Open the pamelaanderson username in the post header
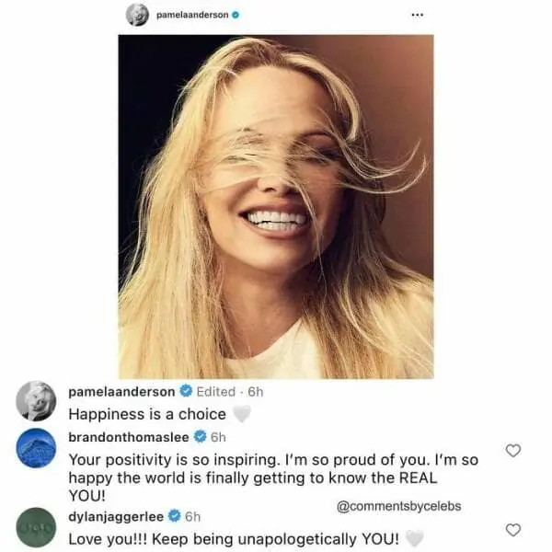Viewport: 552px width, 552px height. tap(192, 15)
